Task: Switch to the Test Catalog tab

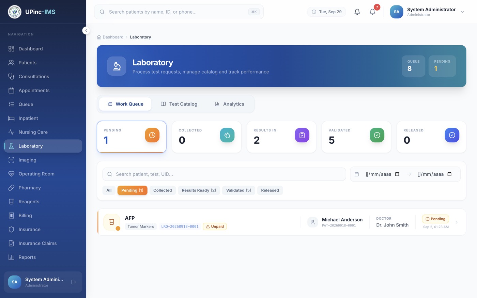Action: coord(179,104)
